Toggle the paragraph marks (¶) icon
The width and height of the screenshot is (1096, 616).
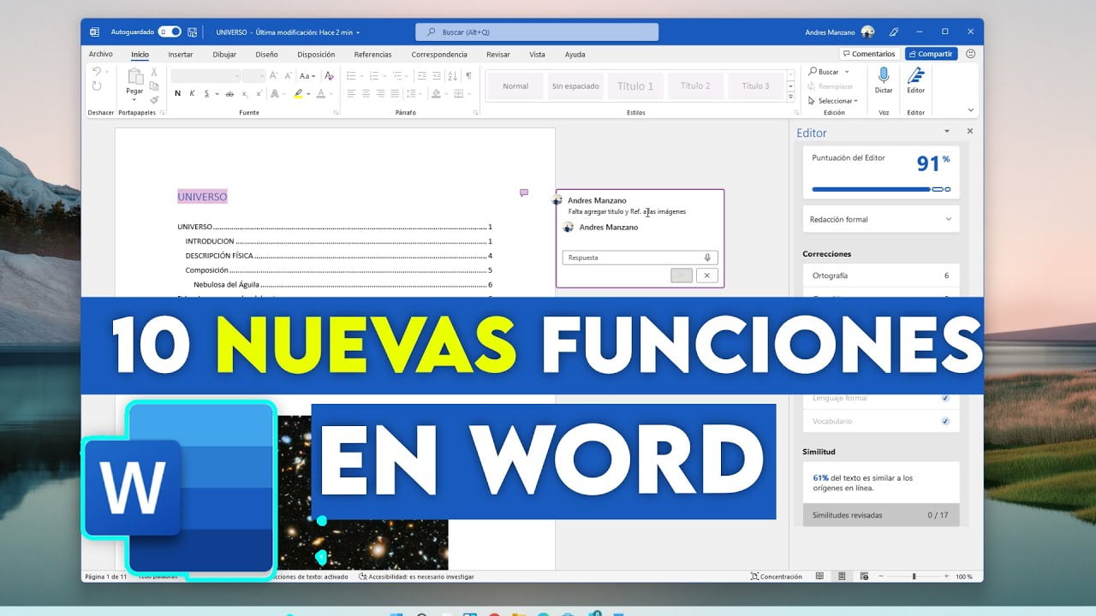point(468,76)
